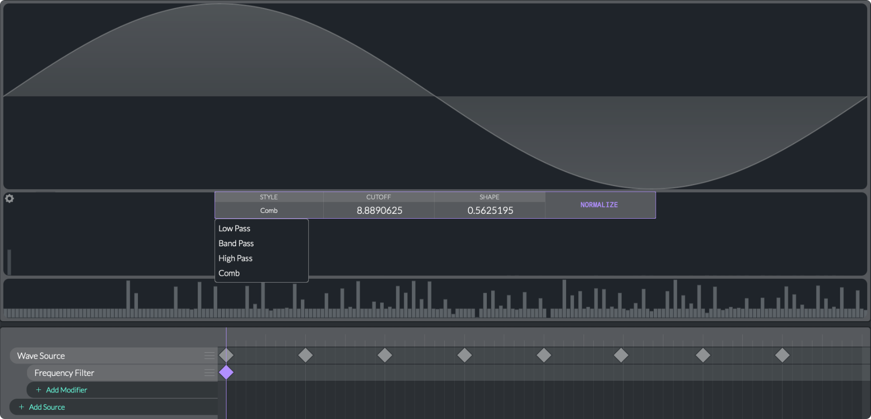The width and height of the screenshot is (871, 419).
Task: Select the purple Frequency Filter keyframe
Action: [226, 373]
